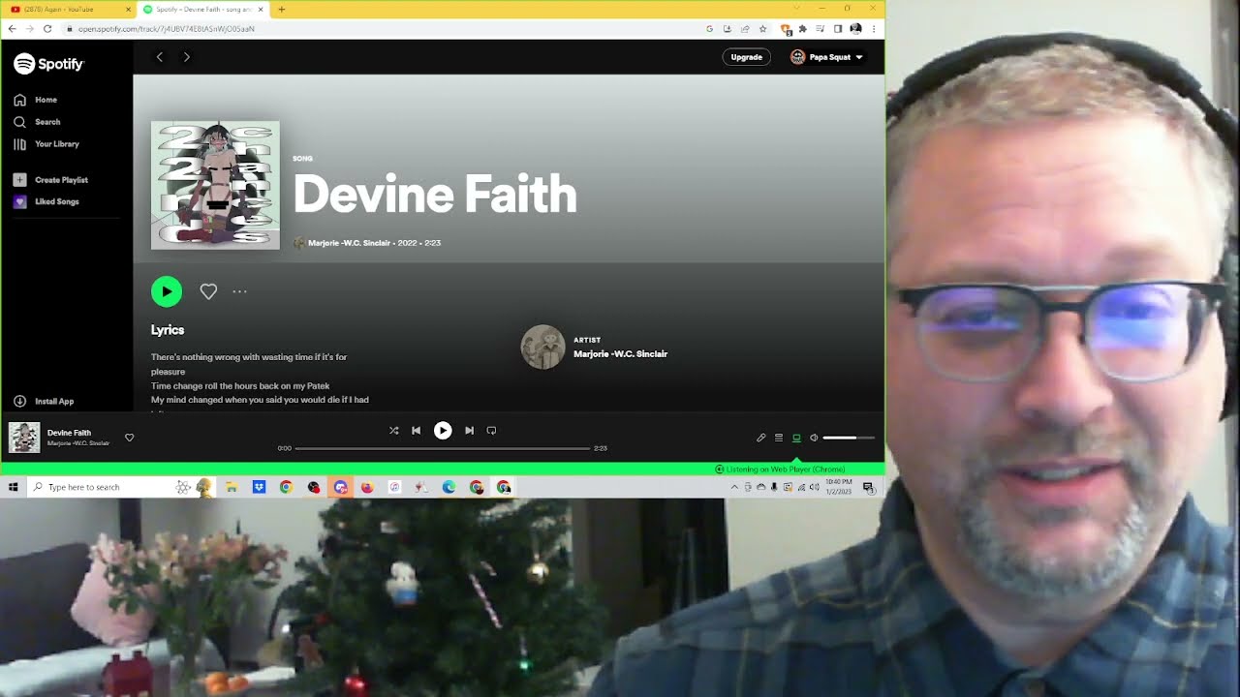This screenshot has height=697, width=1240.
Task: Skip to the next track
Action: point(469,431)
